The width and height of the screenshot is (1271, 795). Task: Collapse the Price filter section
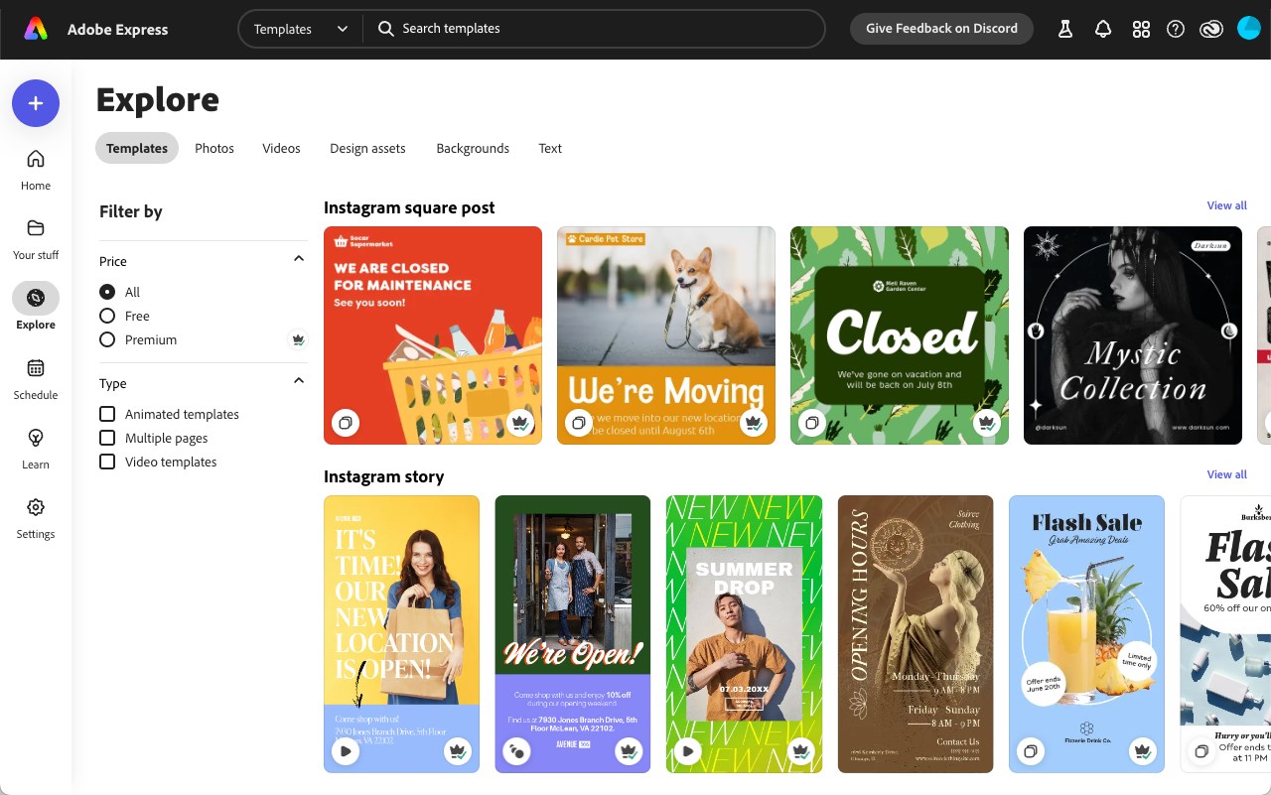coord(298,257)
